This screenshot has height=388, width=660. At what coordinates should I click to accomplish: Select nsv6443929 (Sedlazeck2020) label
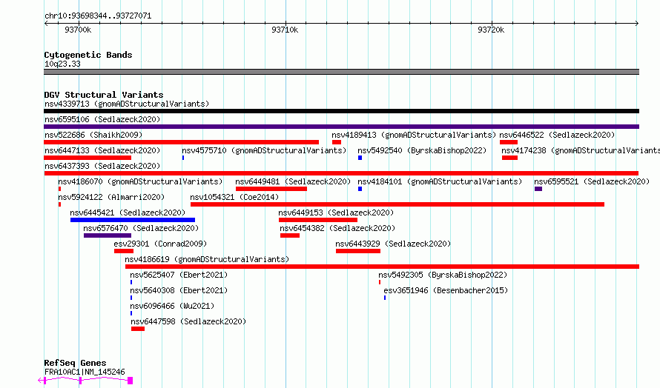coord(393,244)
